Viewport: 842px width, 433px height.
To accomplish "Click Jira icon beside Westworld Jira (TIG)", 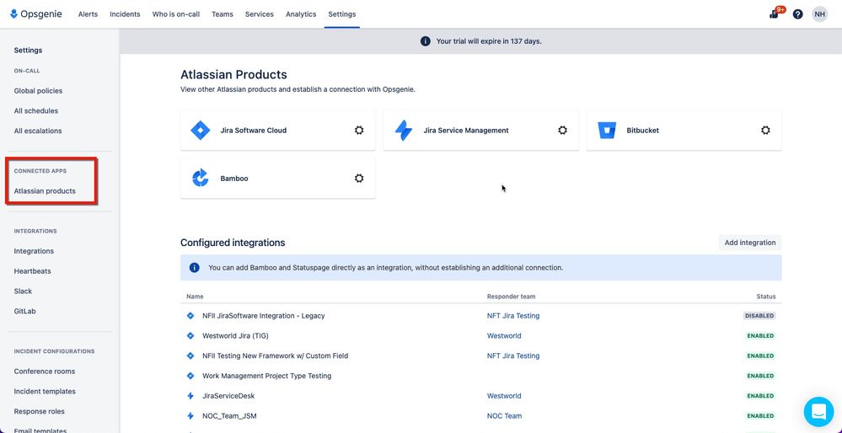I will 190,336.
